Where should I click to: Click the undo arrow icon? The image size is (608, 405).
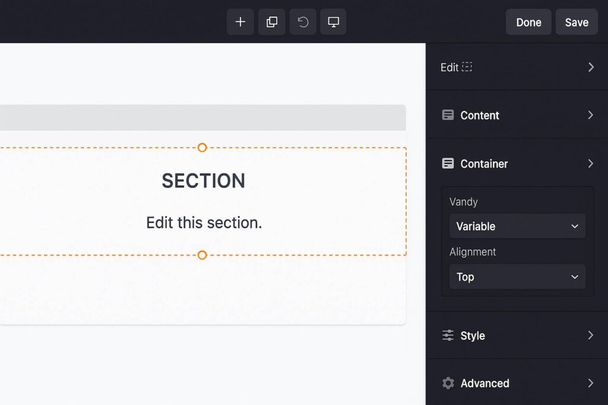click(303, 22)
